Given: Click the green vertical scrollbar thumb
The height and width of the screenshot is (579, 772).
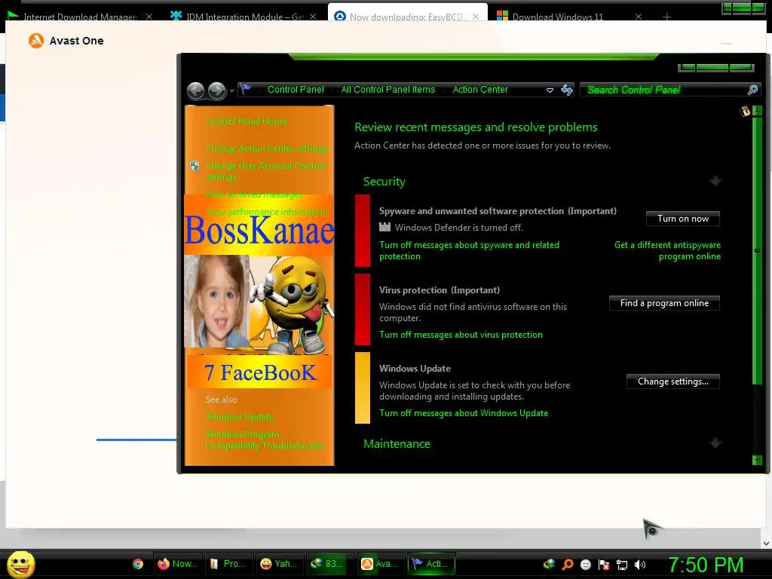Looking at the screenshot, I should [757, 250].
